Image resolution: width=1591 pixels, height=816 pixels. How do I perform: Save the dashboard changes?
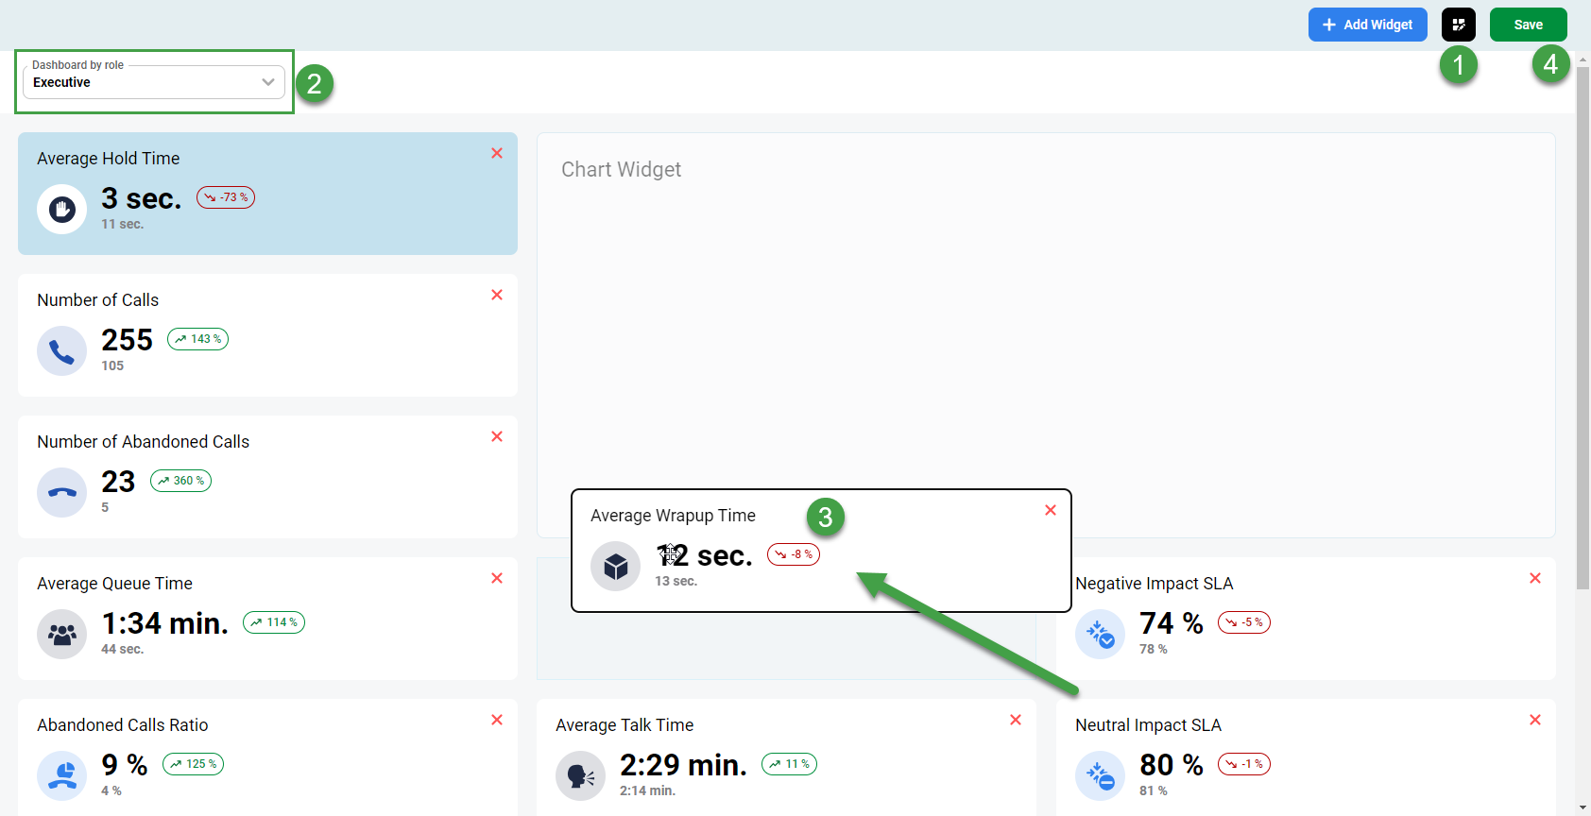[x=1528, y=25]
